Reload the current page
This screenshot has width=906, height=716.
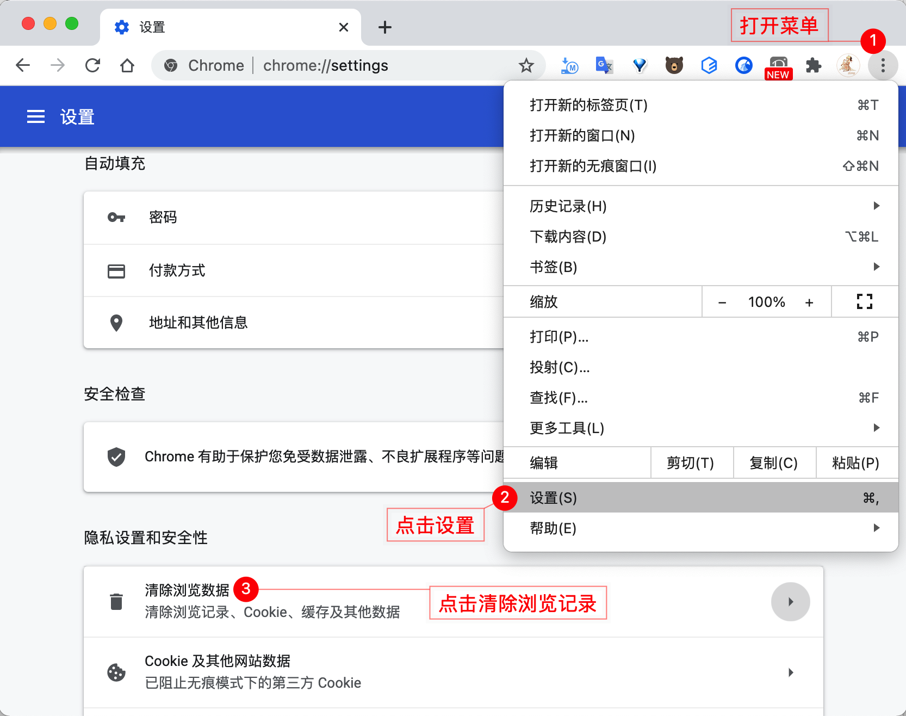coord(92,65)
